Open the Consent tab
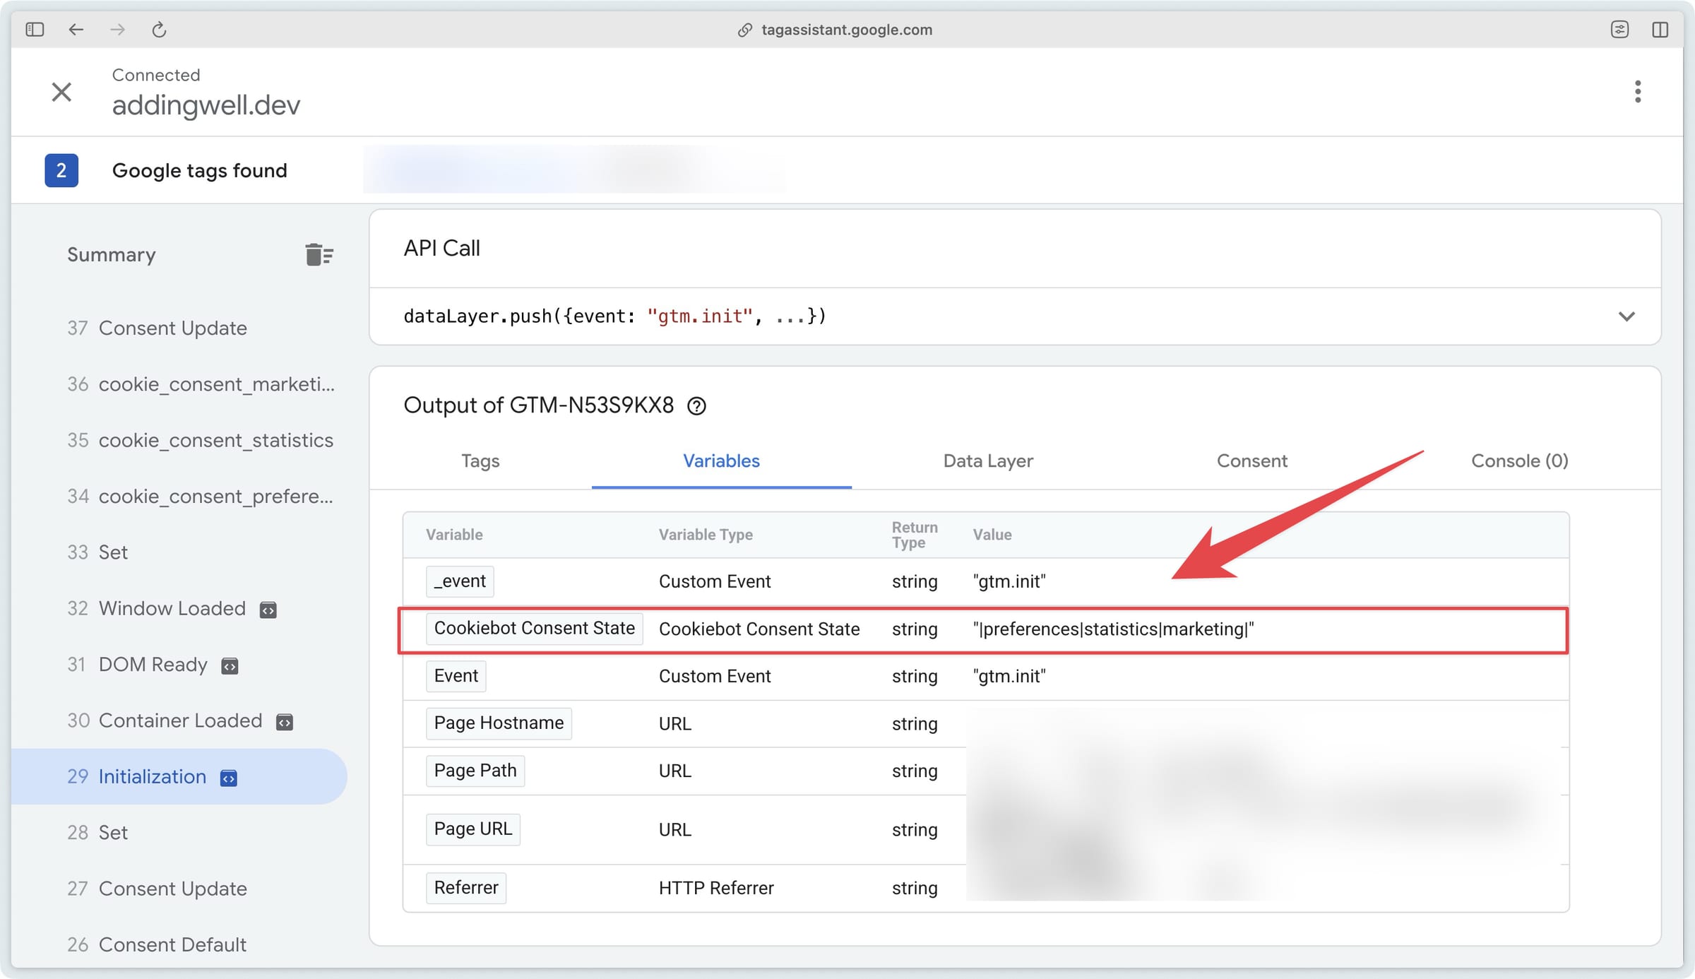 (1251, 461)
